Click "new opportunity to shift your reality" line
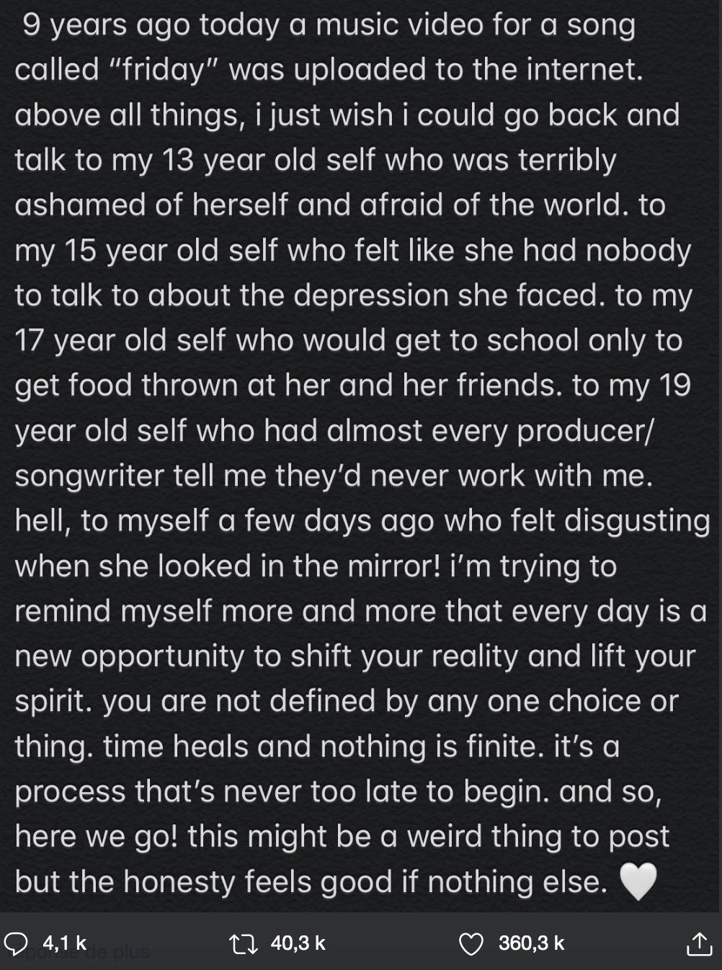Screen dimensions: 722x970 pos(267,657)
